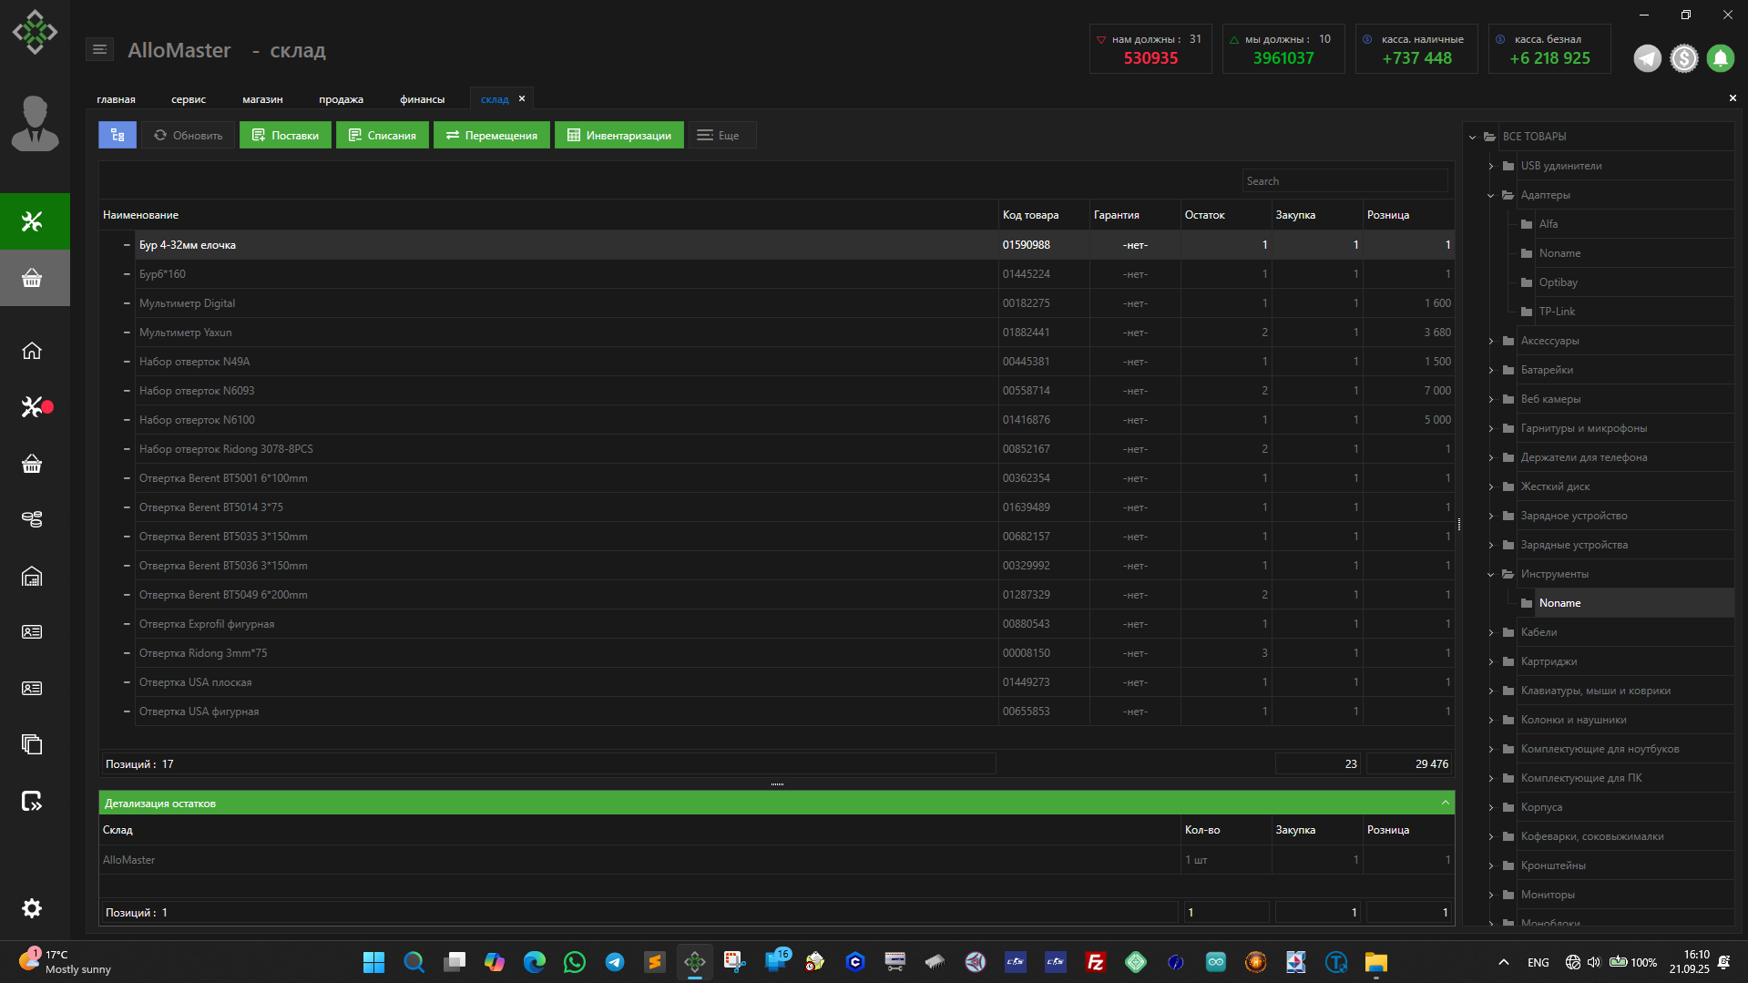The width and height of the screenshot is (1748, 983).
Task: Open the продажа tab
Action: pos(341,99)
